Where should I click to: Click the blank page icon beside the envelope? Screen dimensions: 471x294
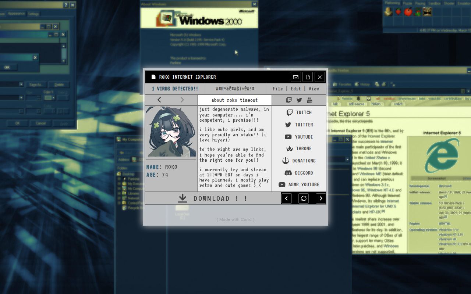(308, 77)
